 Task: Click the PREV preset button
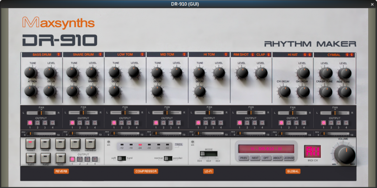[244, 158]
